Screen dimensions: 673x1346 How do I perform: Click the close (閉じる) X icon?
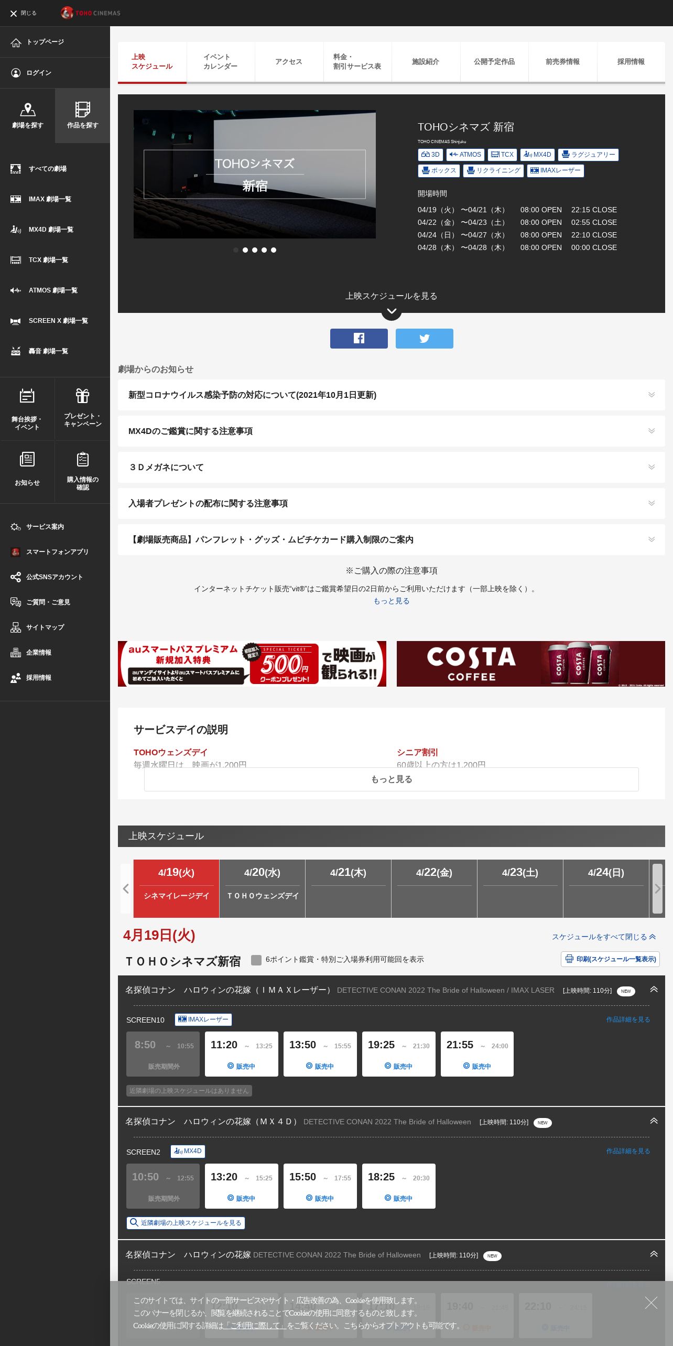(x=14, y=13)
